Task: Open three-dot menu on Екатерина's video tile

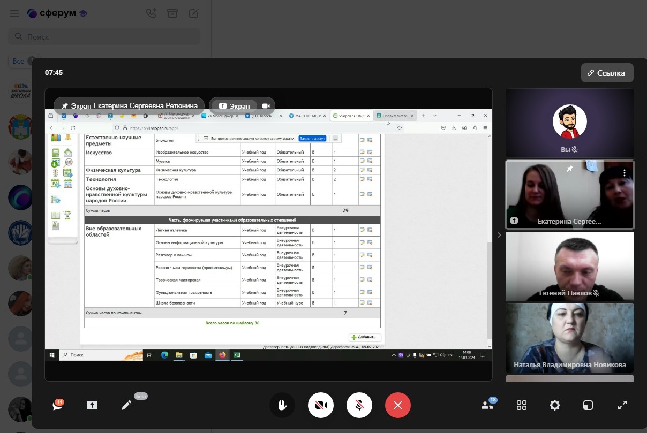Action: coord(625,173)
